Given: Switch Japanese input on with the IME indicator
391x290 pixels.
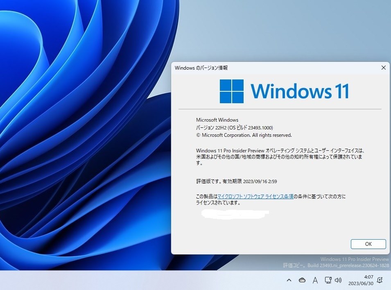Looking at the screenshot, I should [315, 280].
